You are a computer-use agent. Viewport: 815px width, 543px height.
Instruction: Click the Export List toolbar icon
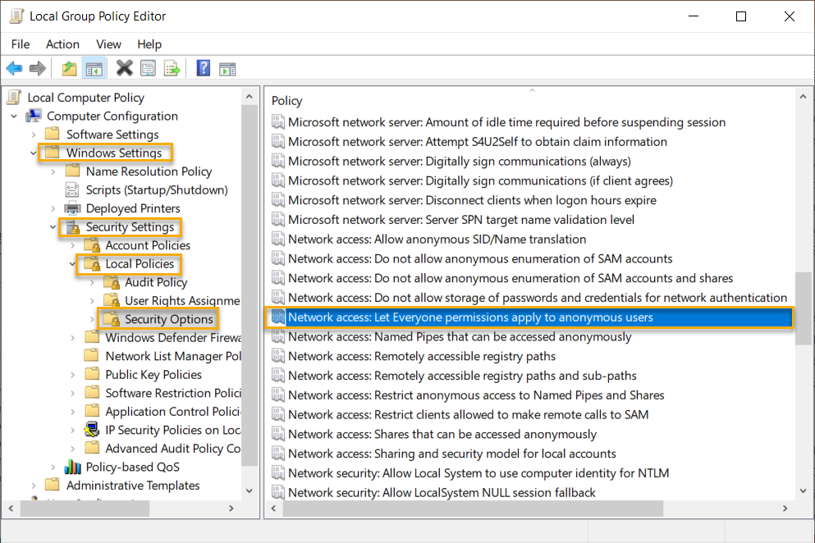pyautogui.click(x=172, y=68)
